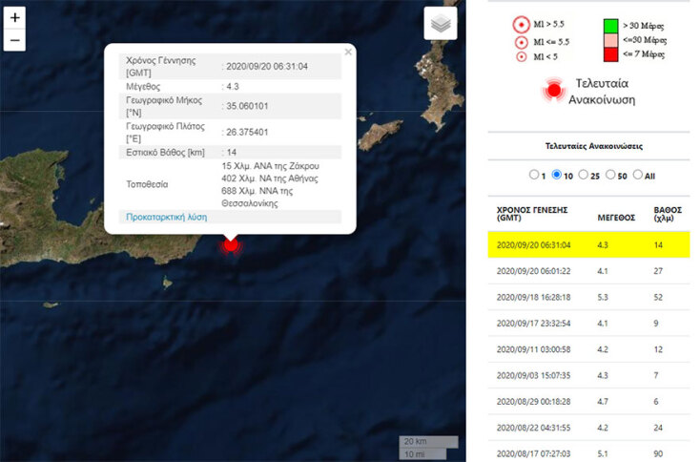700x462 pixels.
Task: Zoom out the map with minus button
Action: [14, 40]
